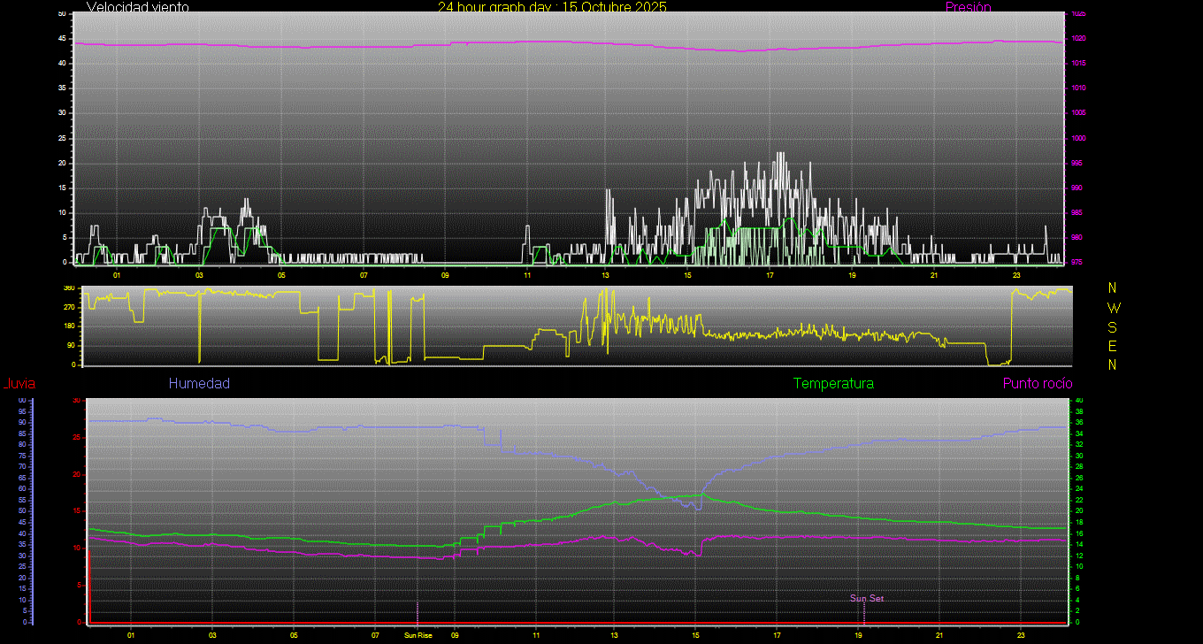Click the 45 tick on wind speed axis
Image resolution: width=1203 pixels, height=644 pixels.
point(62,39)
